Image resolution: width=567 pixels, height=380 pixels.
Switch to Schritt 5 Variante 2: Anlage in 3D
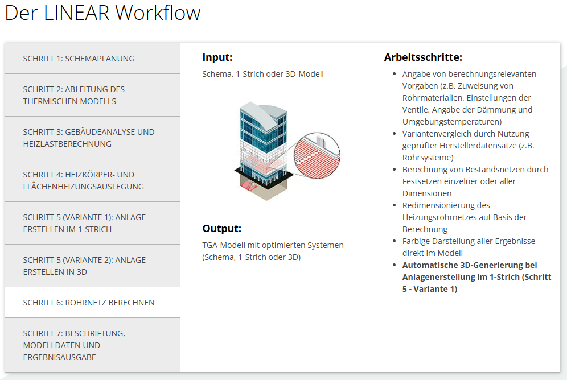[84, 266]
